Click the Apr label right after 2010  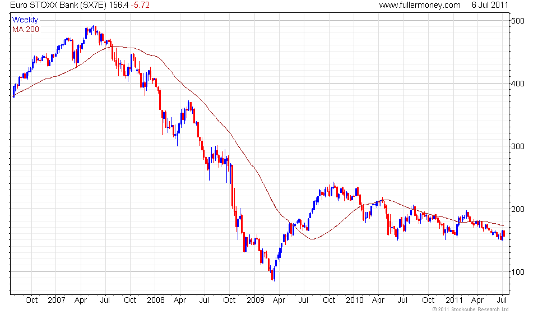378,301
